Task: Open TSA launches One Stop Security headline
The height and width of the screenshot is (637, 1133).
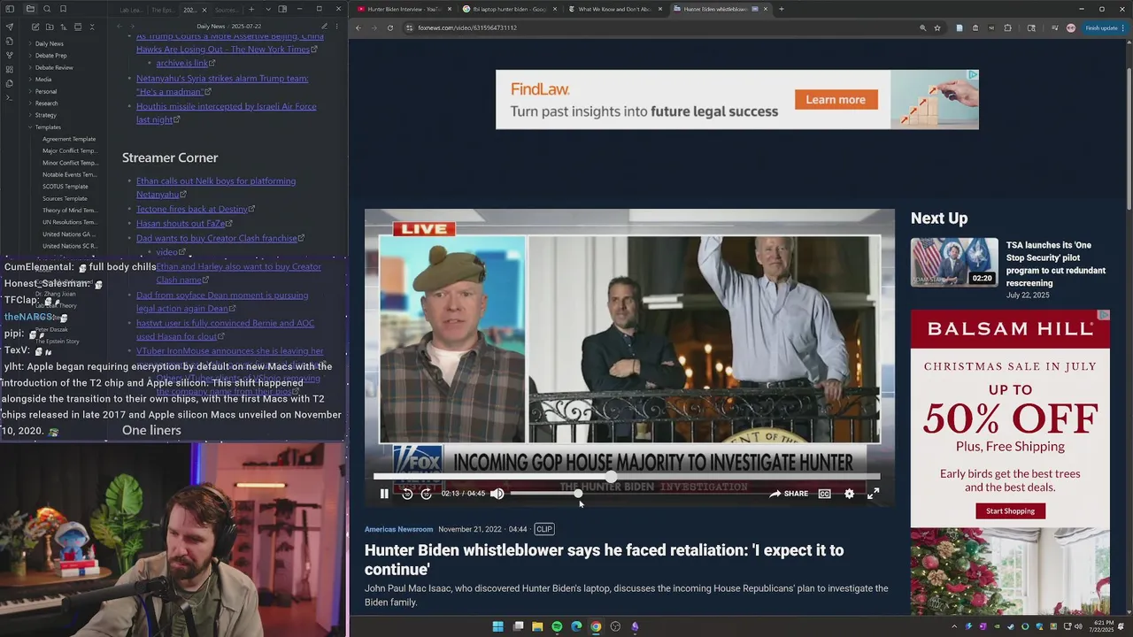Action: [1056, 264]
